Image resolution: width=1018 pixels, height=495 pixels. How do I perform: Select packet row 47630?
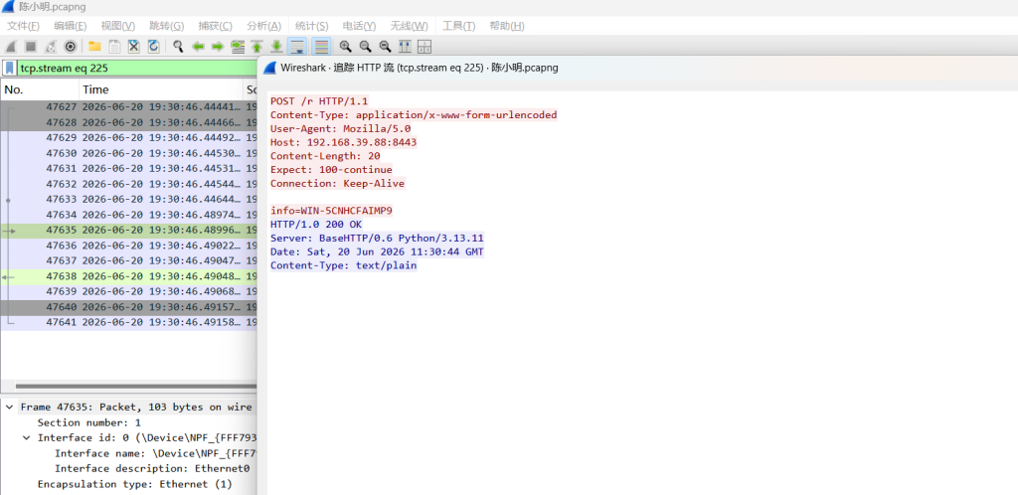coord(128,153)
